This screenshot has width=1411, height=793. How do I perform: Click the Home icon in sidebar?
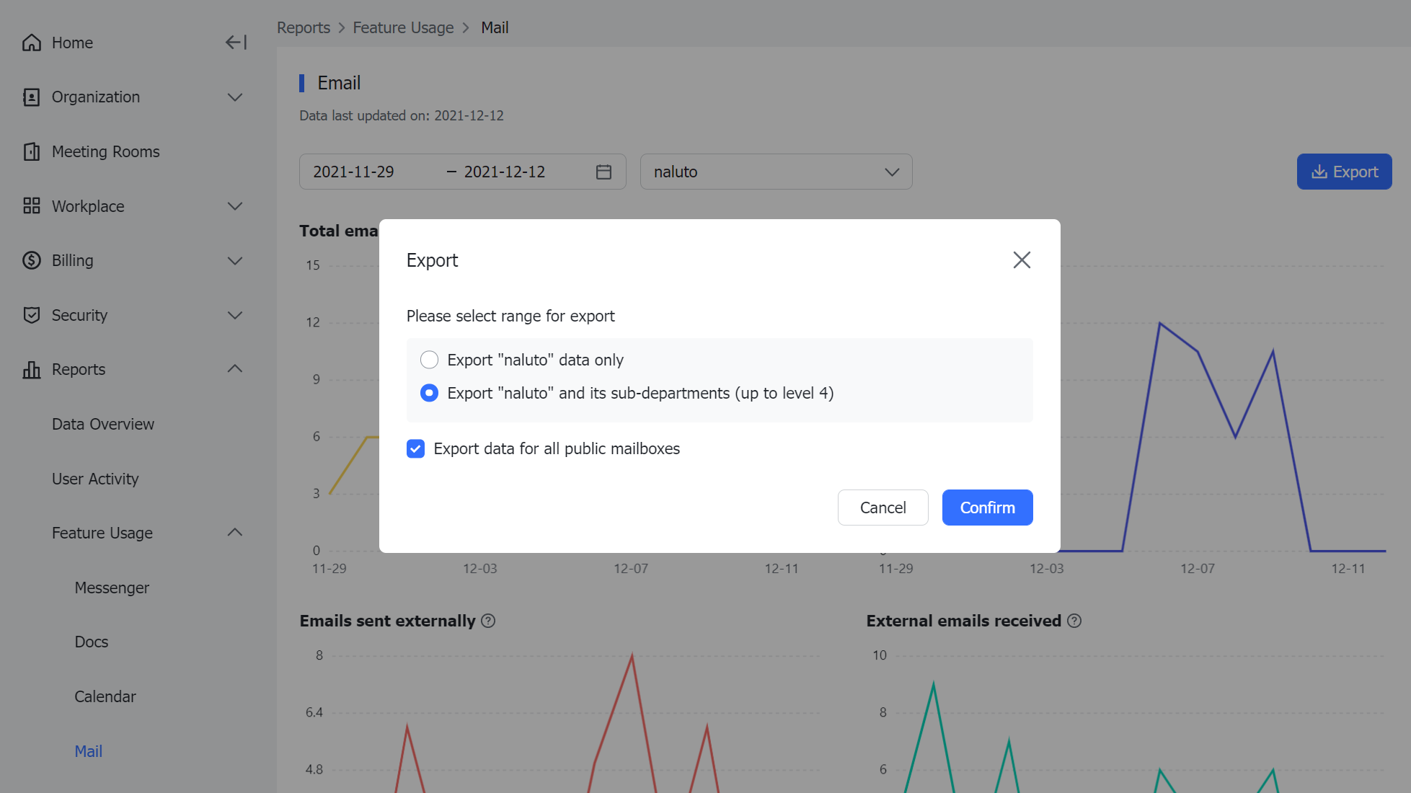(x=32, y=43)
